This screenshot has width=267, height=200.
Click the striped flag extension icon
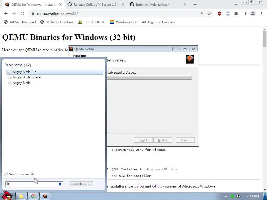pos(228,14)
